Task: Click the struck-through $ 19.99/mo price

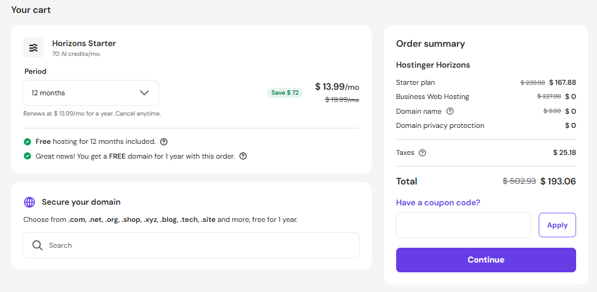Action: click(x=342, y=100)
